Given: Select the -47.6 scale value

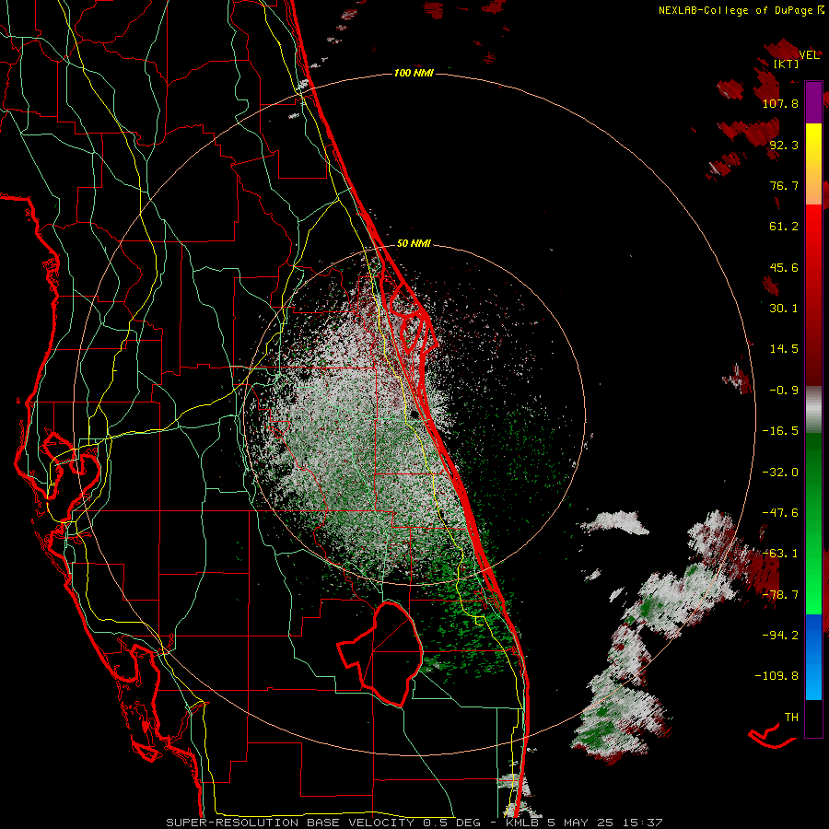Looking at the screenshot, I should pos(780,513).
